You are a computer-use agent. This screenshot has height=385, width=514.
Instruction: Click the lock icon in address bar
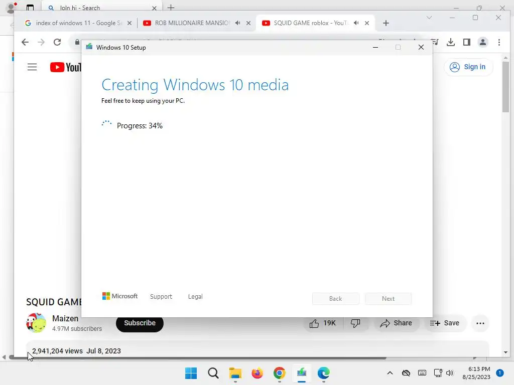77,42
